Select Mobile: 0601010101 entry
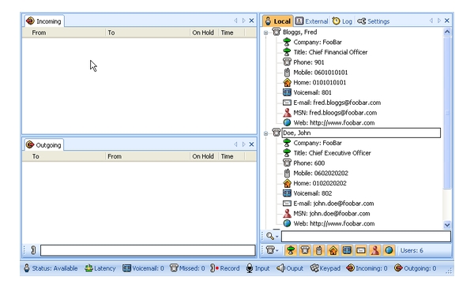Image resolution: width=474 pixels, height=288 pixels. click(321, 73)
